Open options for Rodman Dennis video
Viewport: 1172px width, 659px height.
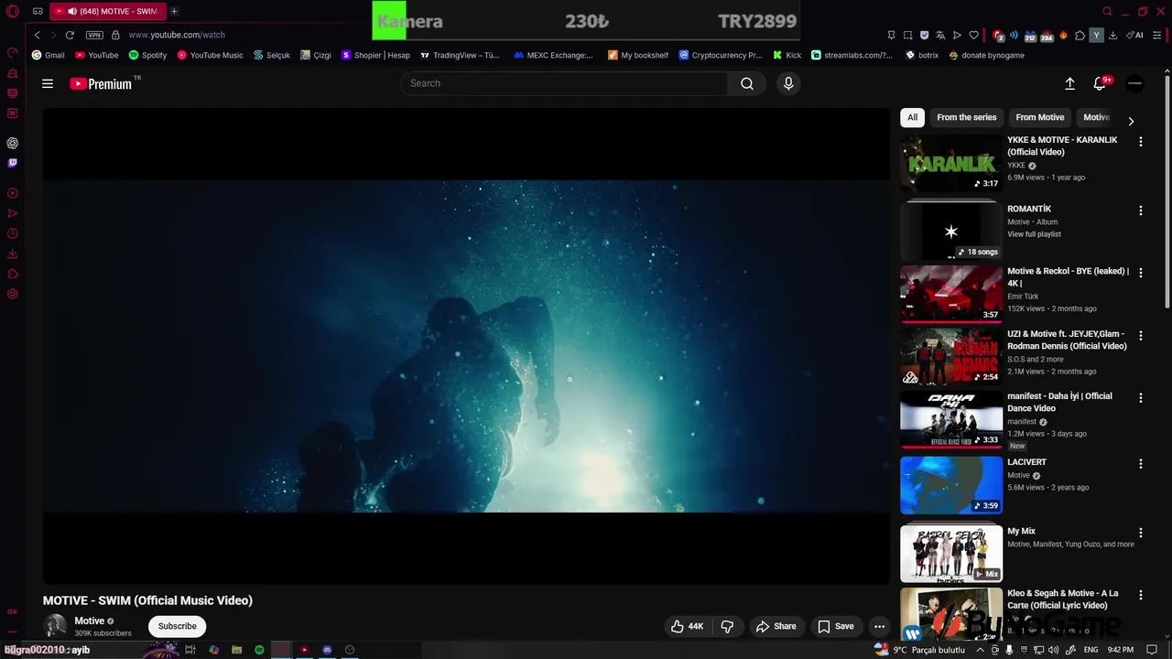point(1140,335)
